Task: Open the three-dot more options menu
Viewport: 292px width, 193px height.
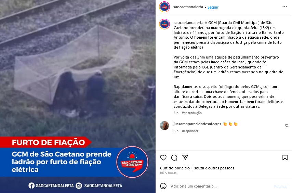Action: [284, 7]
